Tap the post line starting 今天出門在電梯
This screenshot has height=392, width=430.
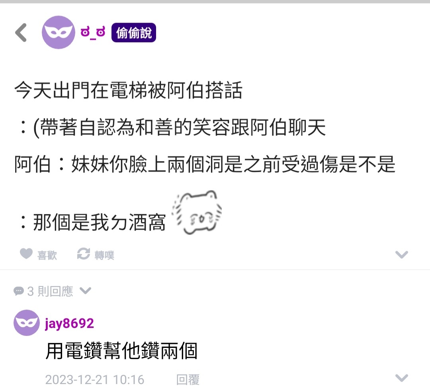point(128,90)
